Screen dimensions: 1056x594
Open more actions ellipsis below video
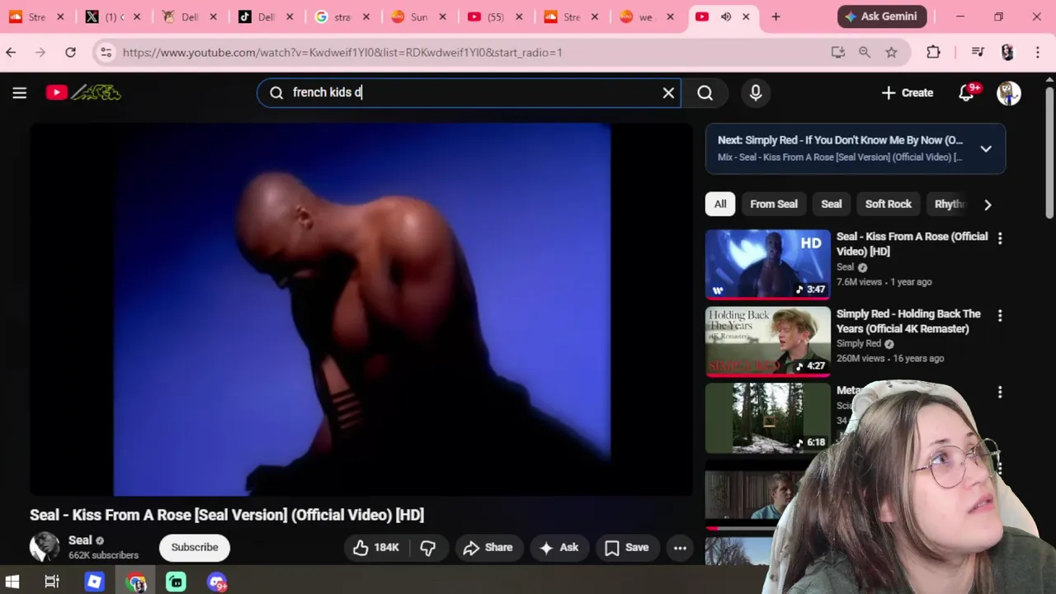680,547
